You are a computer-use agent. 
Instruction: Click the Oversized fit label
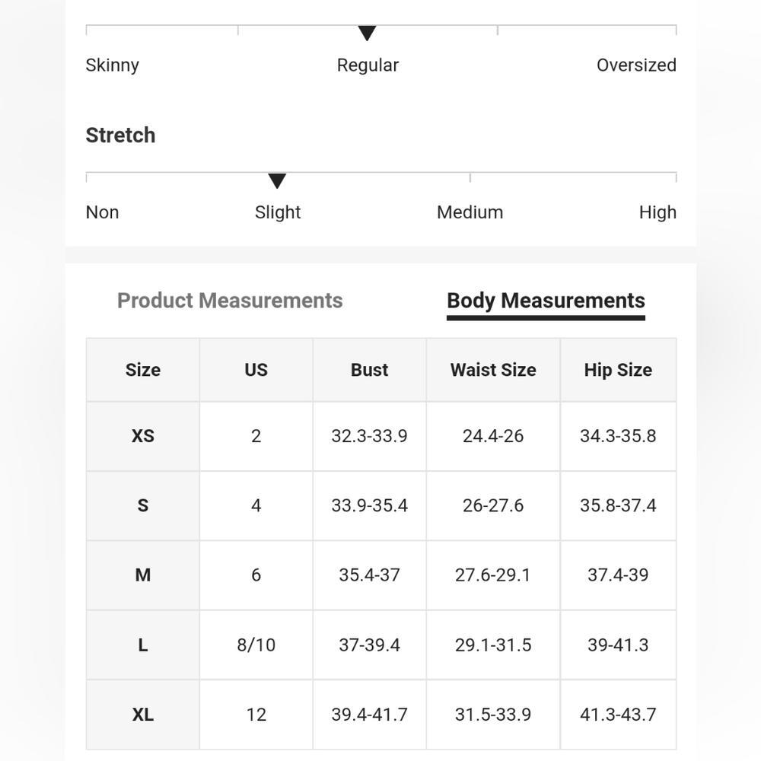point(636,65)
